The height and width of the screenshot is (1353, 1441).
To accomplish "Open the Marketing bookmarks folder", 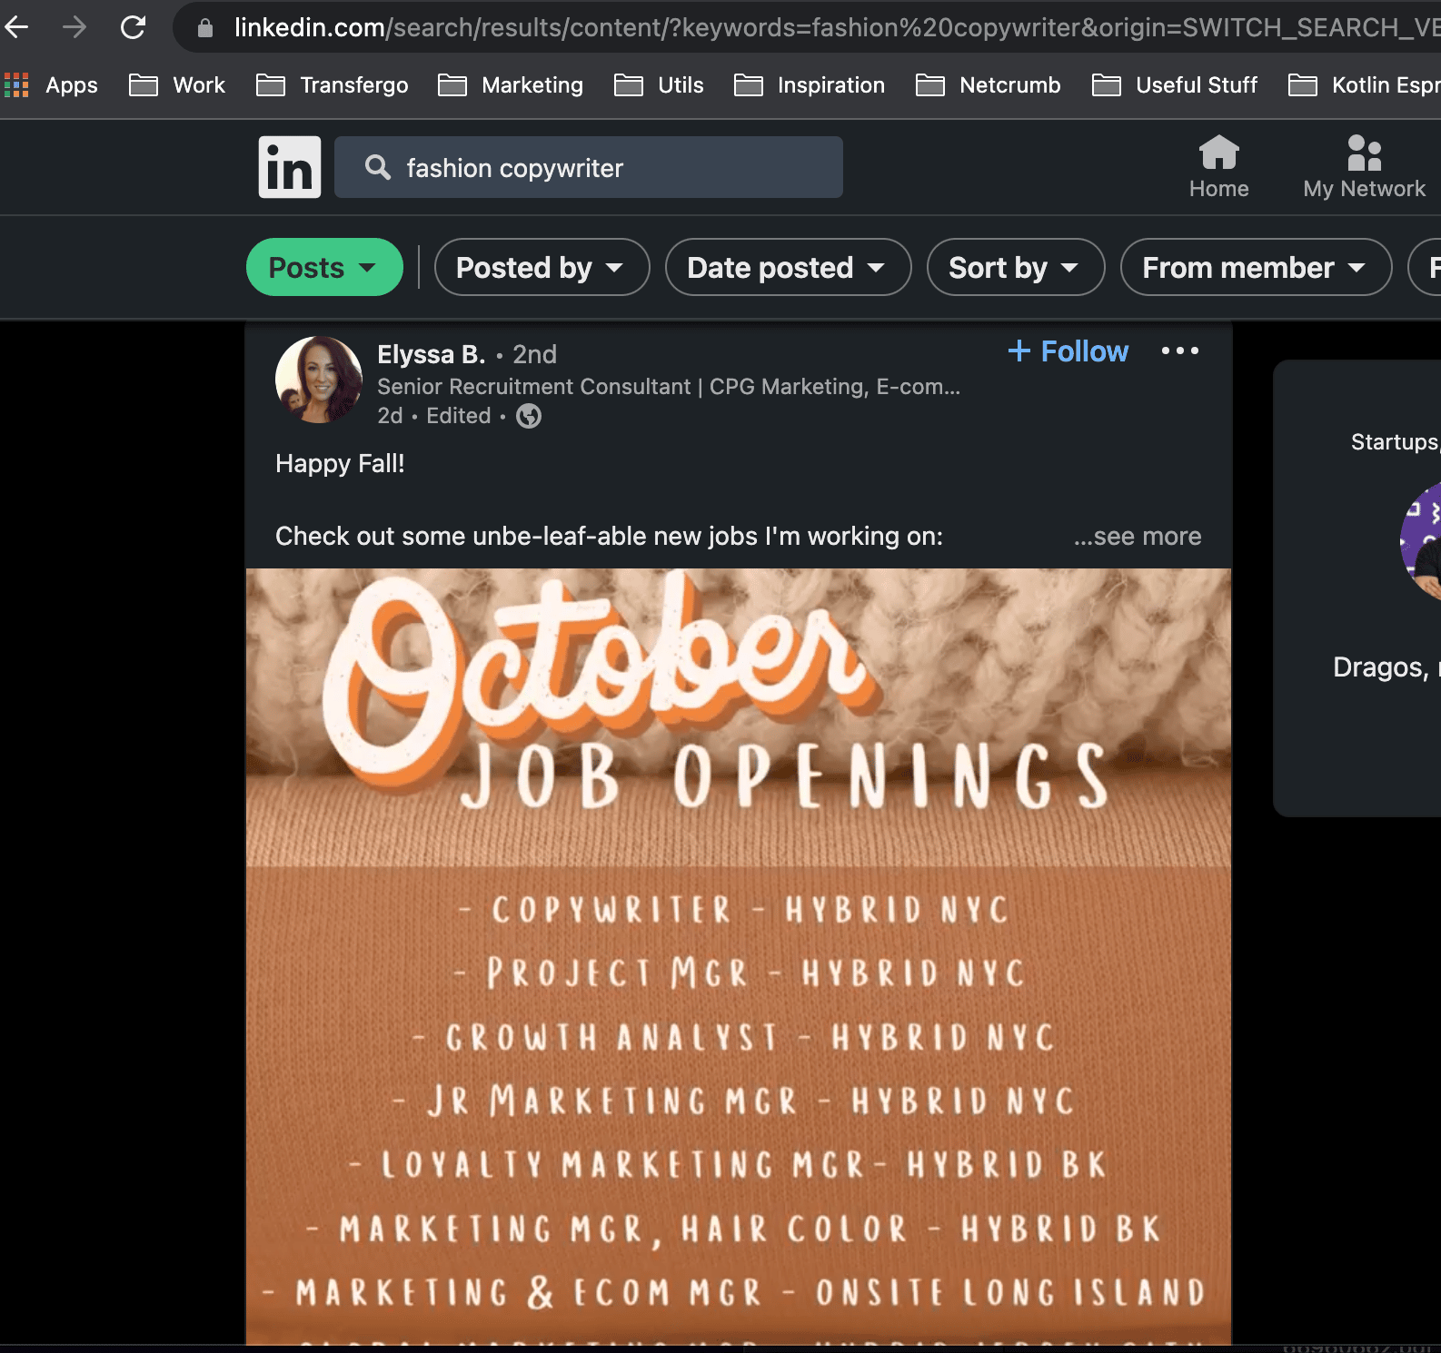I will 512,85.
